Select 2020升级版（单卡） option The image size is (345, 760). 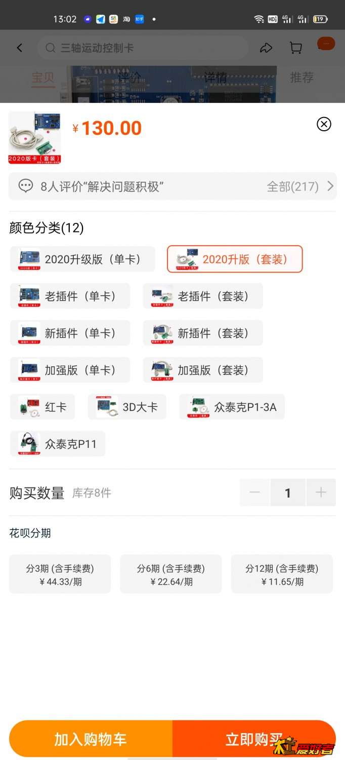pyautogui.click(x=82, y=259)
